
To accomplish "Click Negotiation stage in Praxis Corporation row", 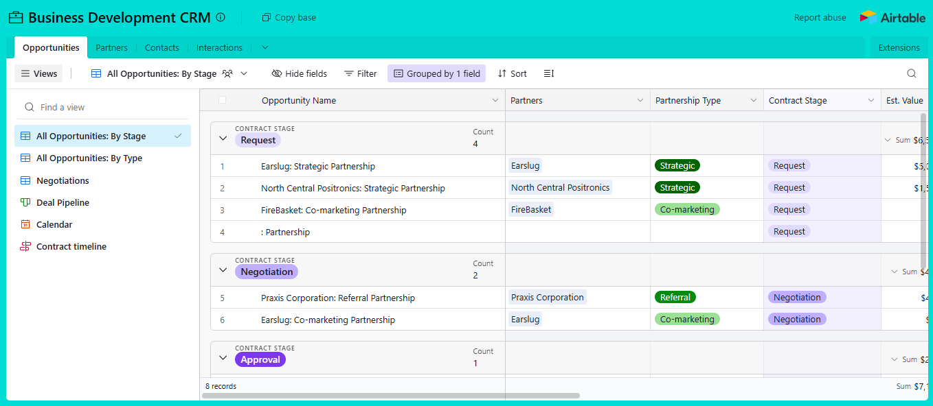I will click(x=797, y=297).
